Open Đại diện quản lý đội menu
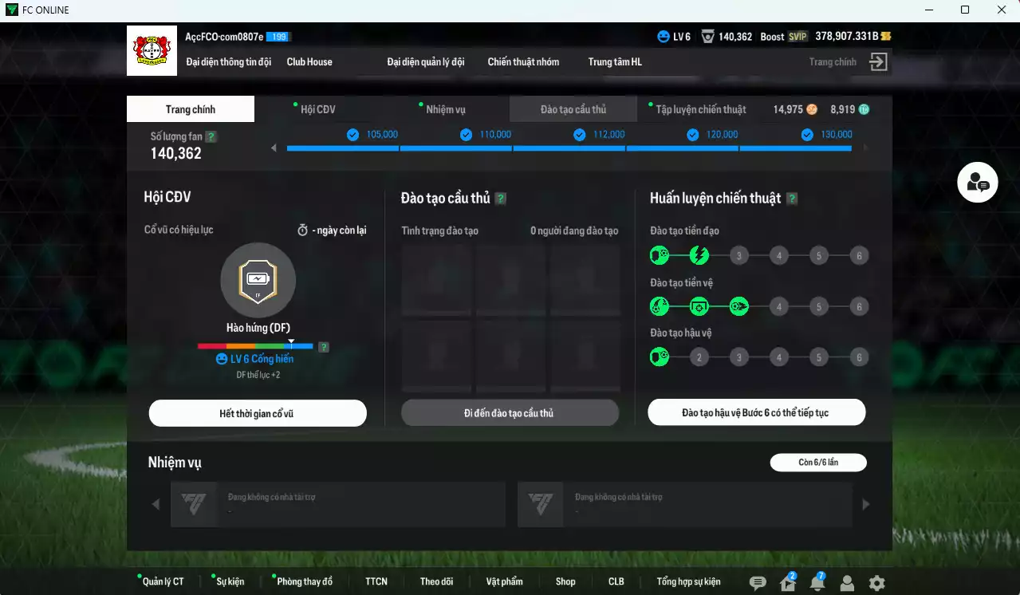This screenshot has height=595, width=1020. (x=426, y=61)
